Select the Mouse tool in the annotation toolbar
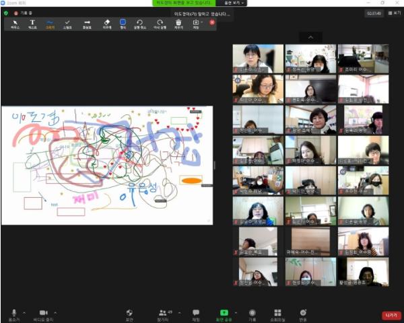The width and height of the screenshot is (404, 323). click(15, 24)
